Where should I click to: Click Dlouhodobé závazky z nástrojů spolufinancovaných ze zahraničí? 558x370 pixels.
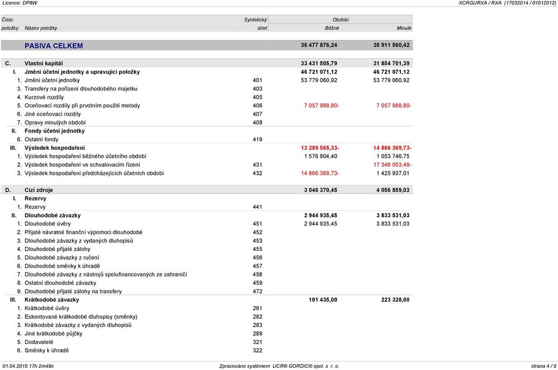tap(106, 275)
